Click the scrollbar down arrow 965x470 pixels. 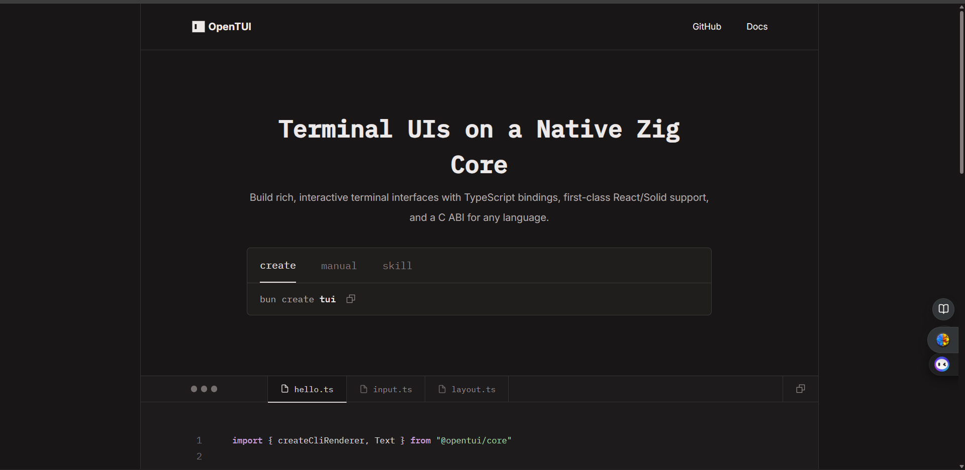pos(961,466)
